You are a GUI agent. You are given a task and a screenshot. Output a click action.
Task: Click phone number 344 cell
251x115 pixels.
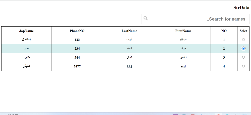[x=77, y=57]
